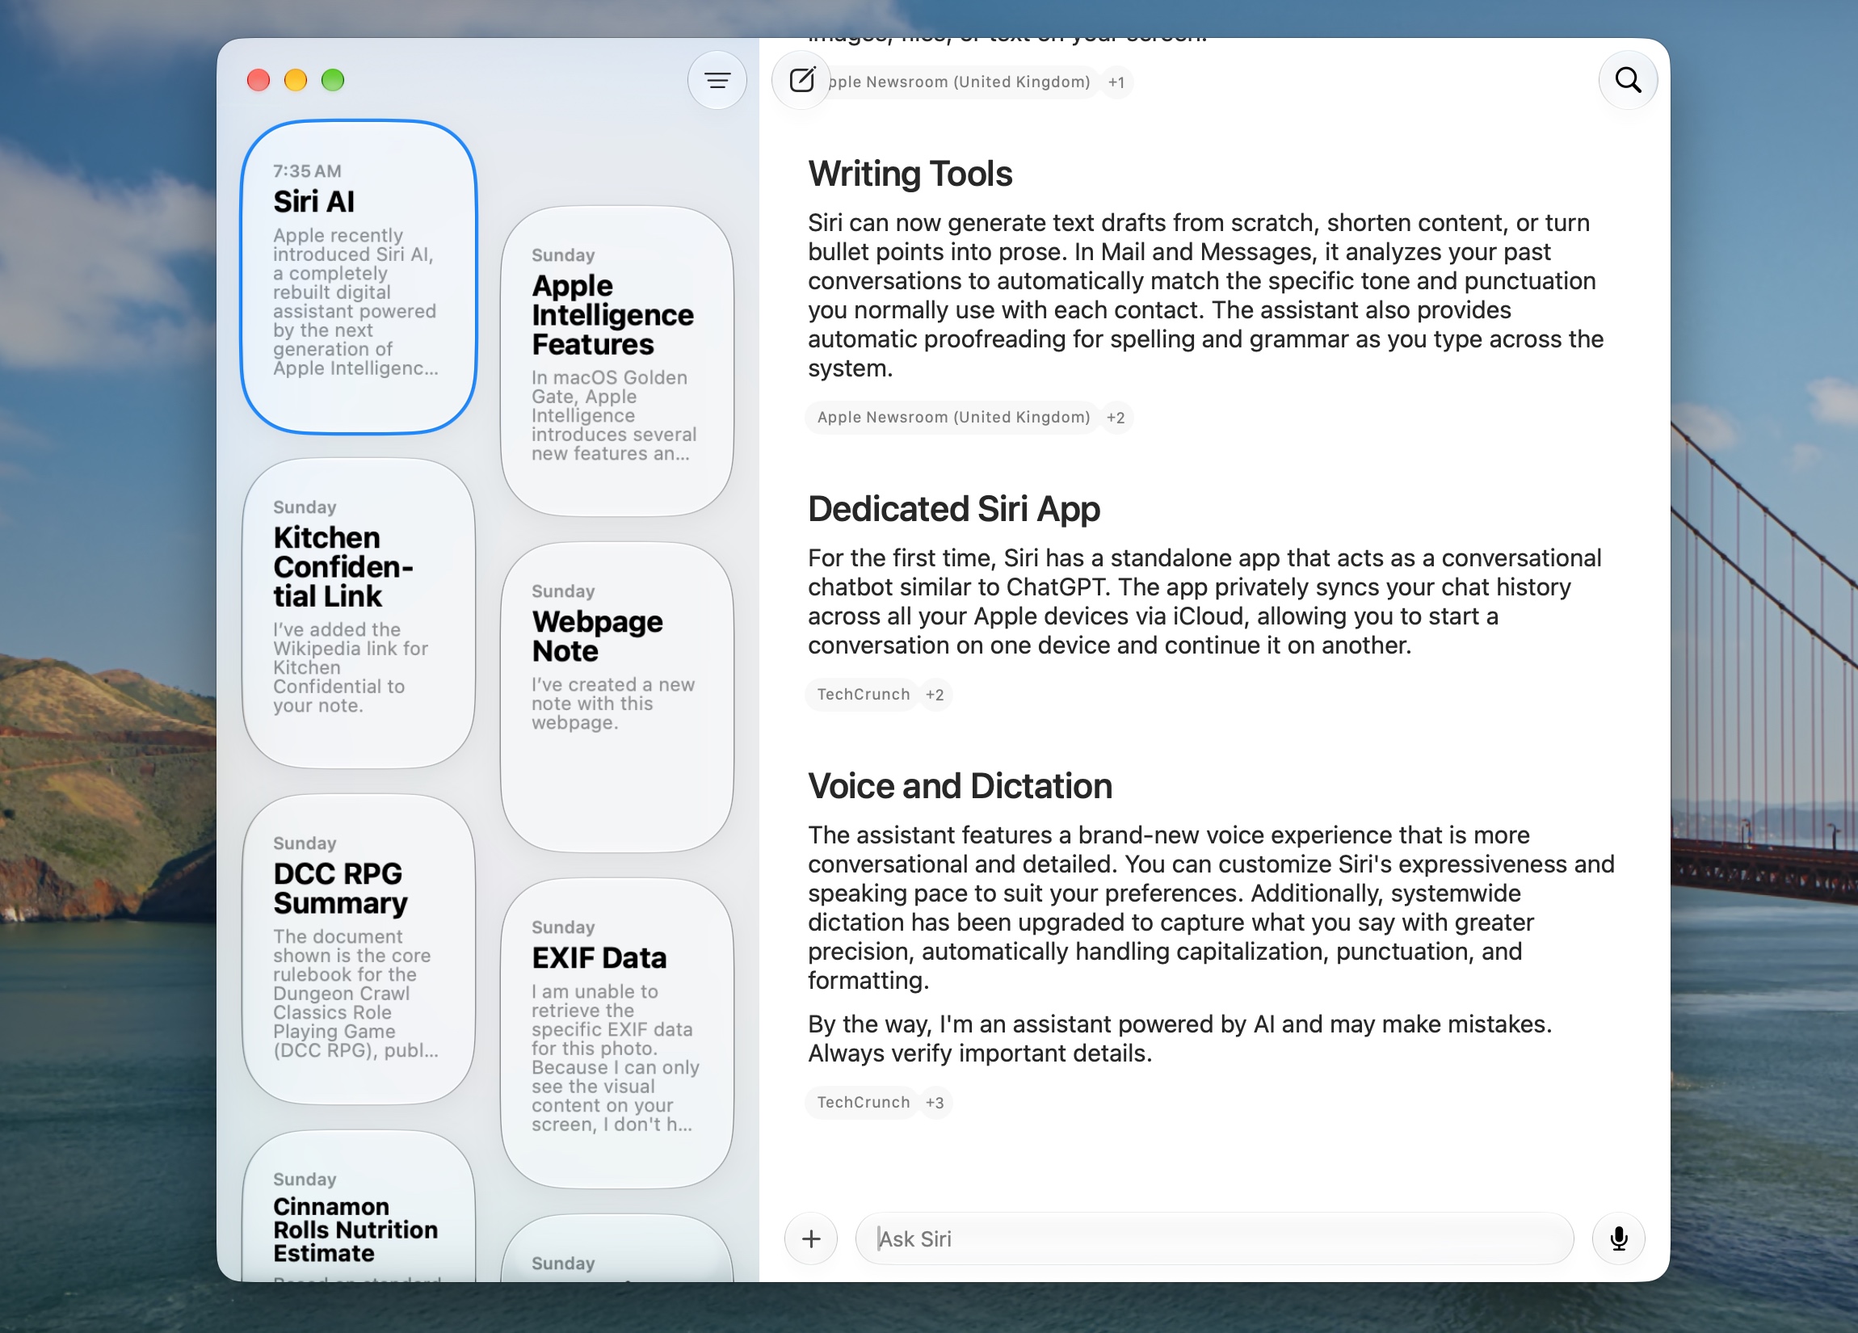Click the Writing Tools heading
Image resolution: width=1858 pixels, height=1333 pixels.
pos(910,174)
